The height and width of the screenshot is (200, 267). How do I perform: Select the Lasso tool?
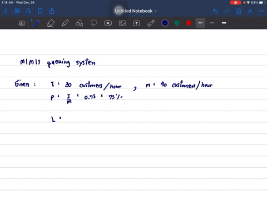tap(93, 23)
